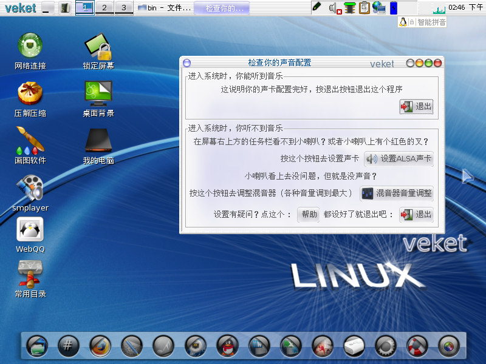Click the clipboard tray icon
The width and height of the screenshot is (486, 364).
pos(364,8)
